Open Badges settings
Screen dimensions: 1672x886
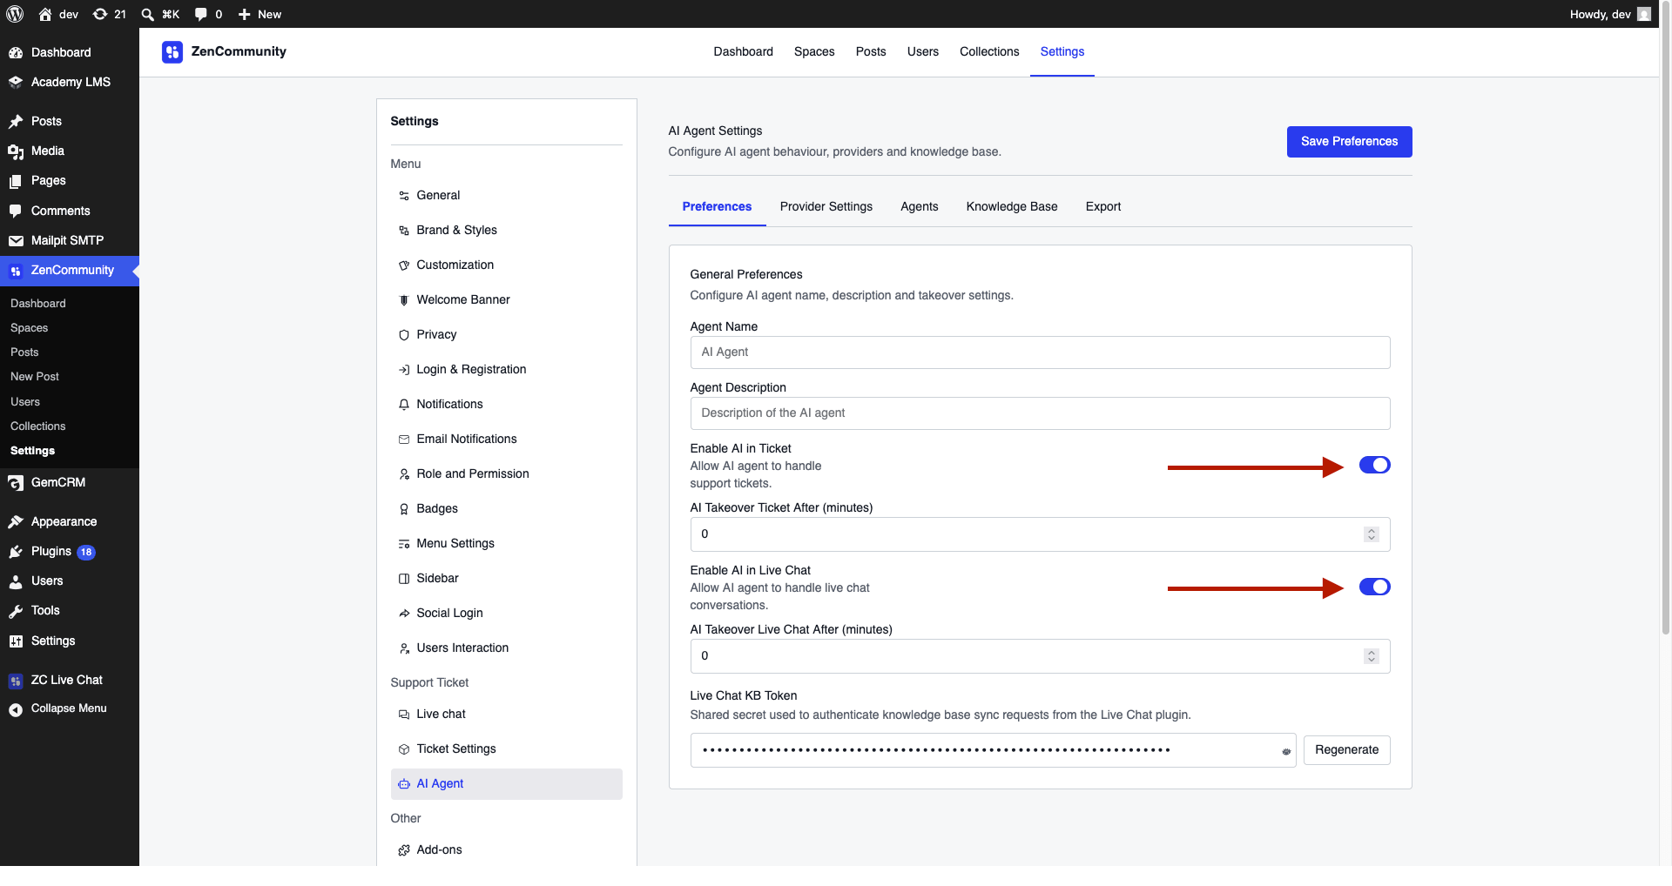pos(507,509)
